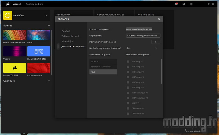Select the Tous group

point(103,72)
